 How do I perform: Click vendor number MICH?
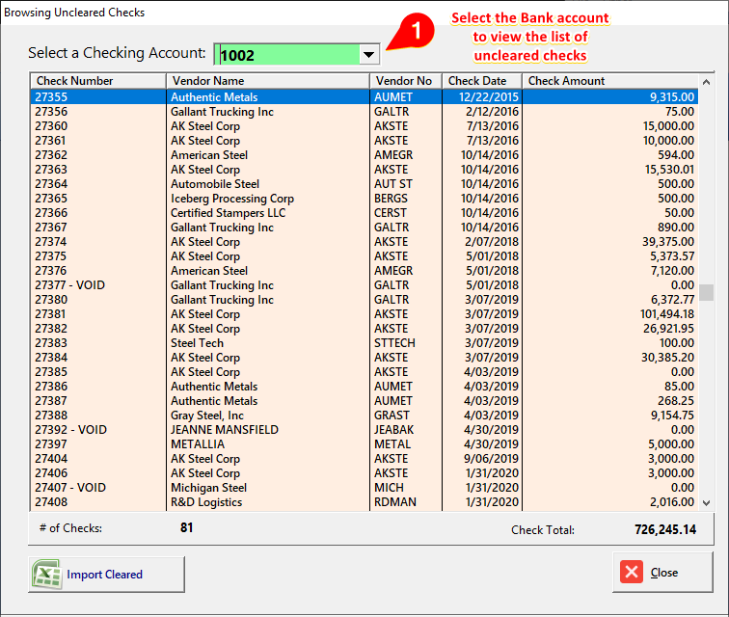click(390, 487)
